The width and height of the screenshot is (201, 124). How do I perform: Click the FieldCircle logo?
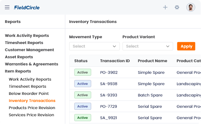click(x=27, y=7)
